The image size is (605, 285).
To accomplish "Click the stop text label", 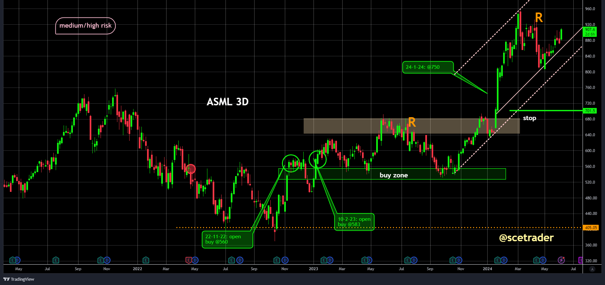I will tap(529, 118).
